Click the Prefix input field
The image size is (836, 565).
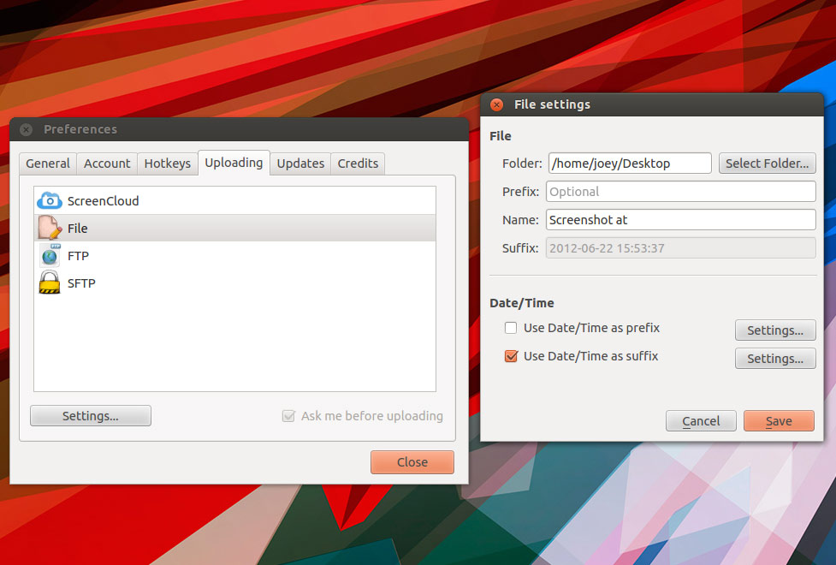point(680,192)
